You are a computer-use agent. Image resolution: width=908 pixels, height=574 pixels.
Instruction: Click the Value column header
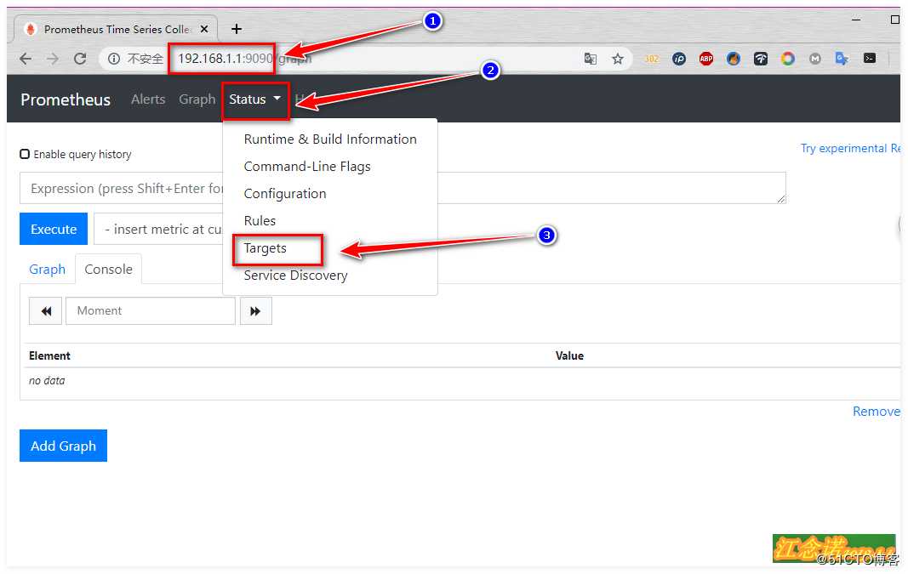click(569, 355)
